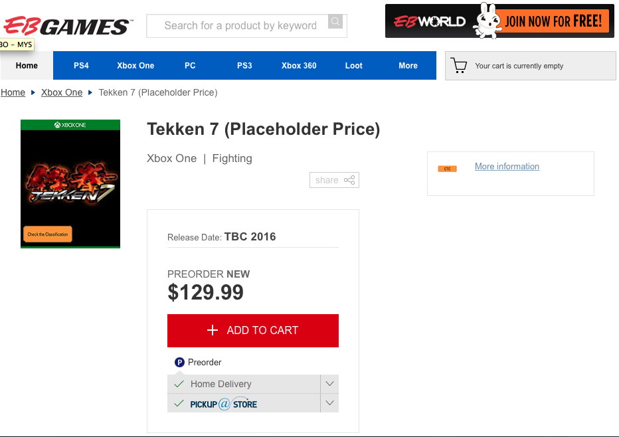The height and width of the screenshot is (437, 619).
Task: Open the Loot navigation tab
Action: pos(353,66)
